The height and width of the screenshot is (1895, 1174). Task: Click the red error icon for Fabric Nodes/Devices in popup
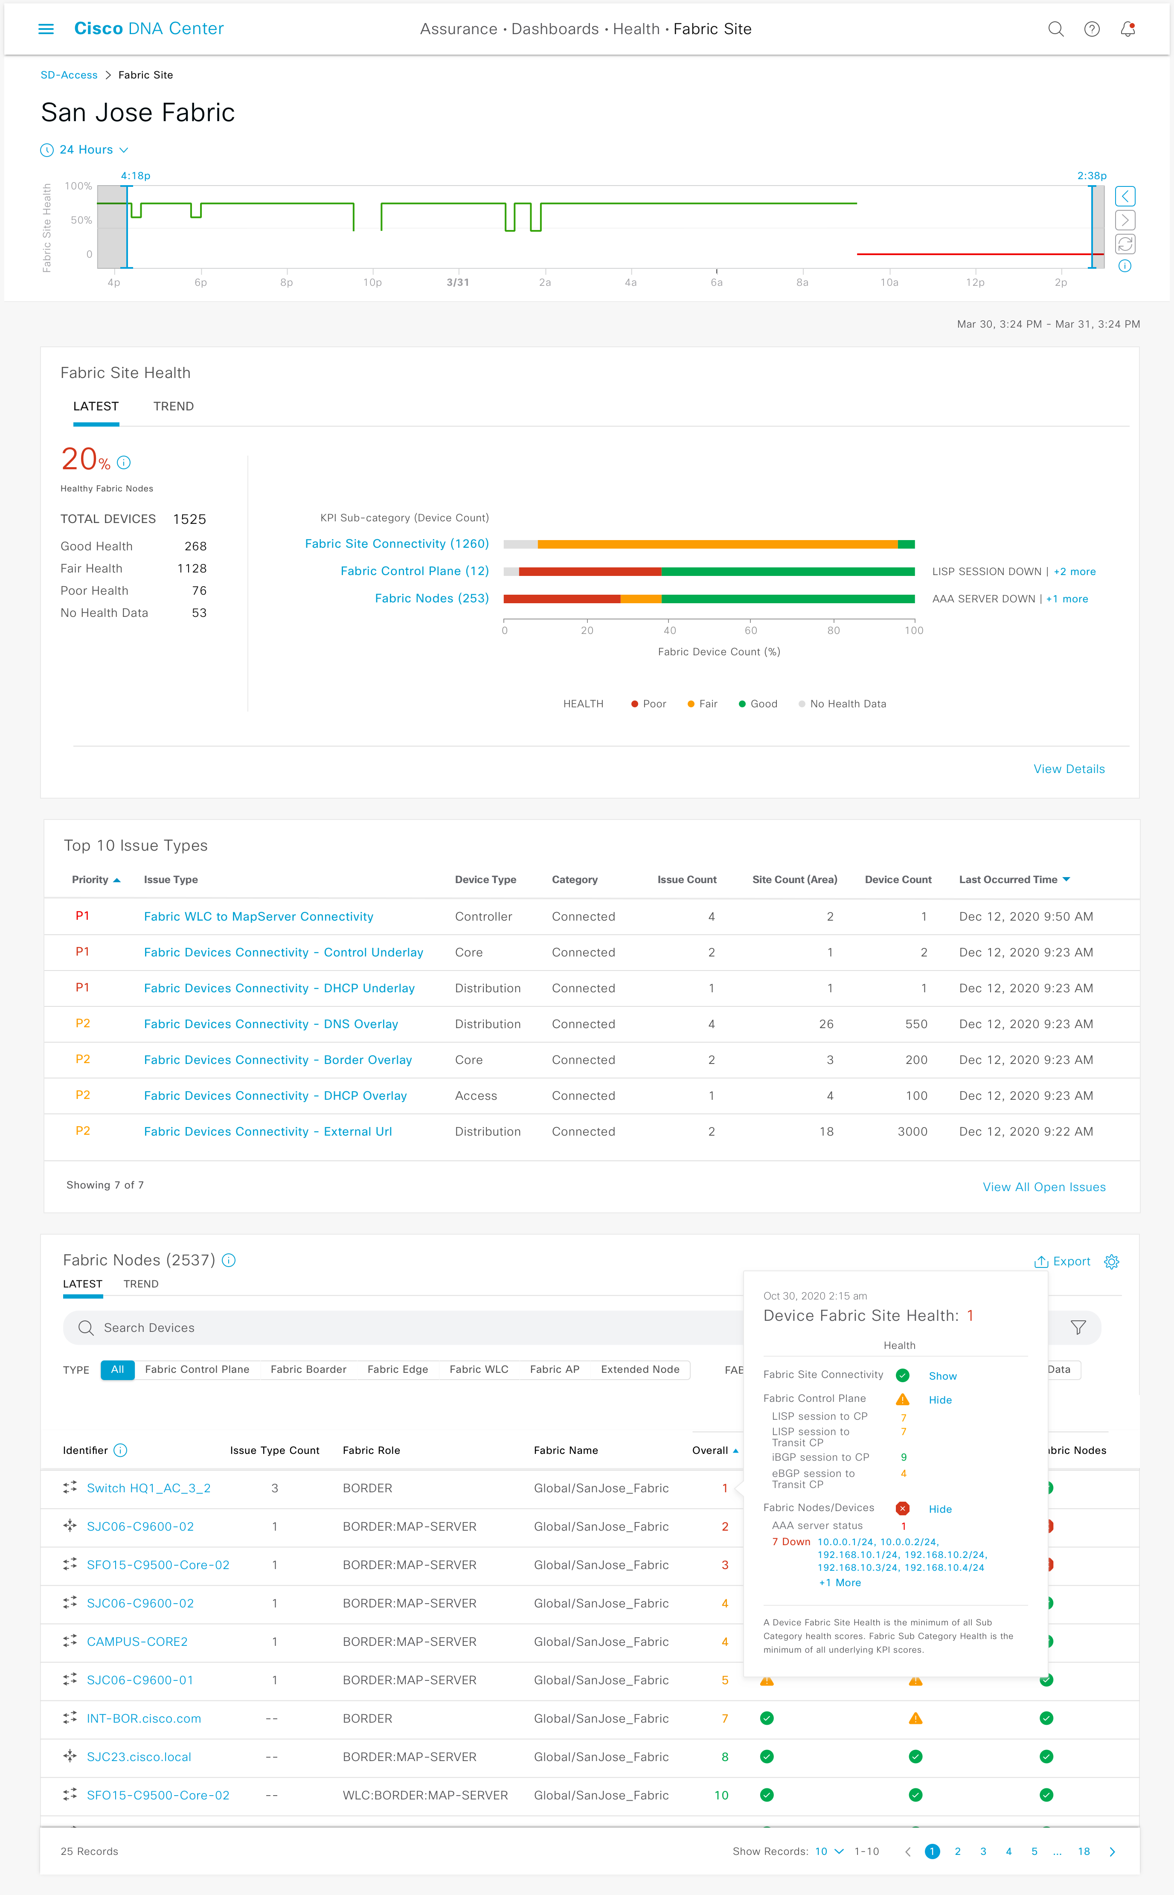[902, 1508]
